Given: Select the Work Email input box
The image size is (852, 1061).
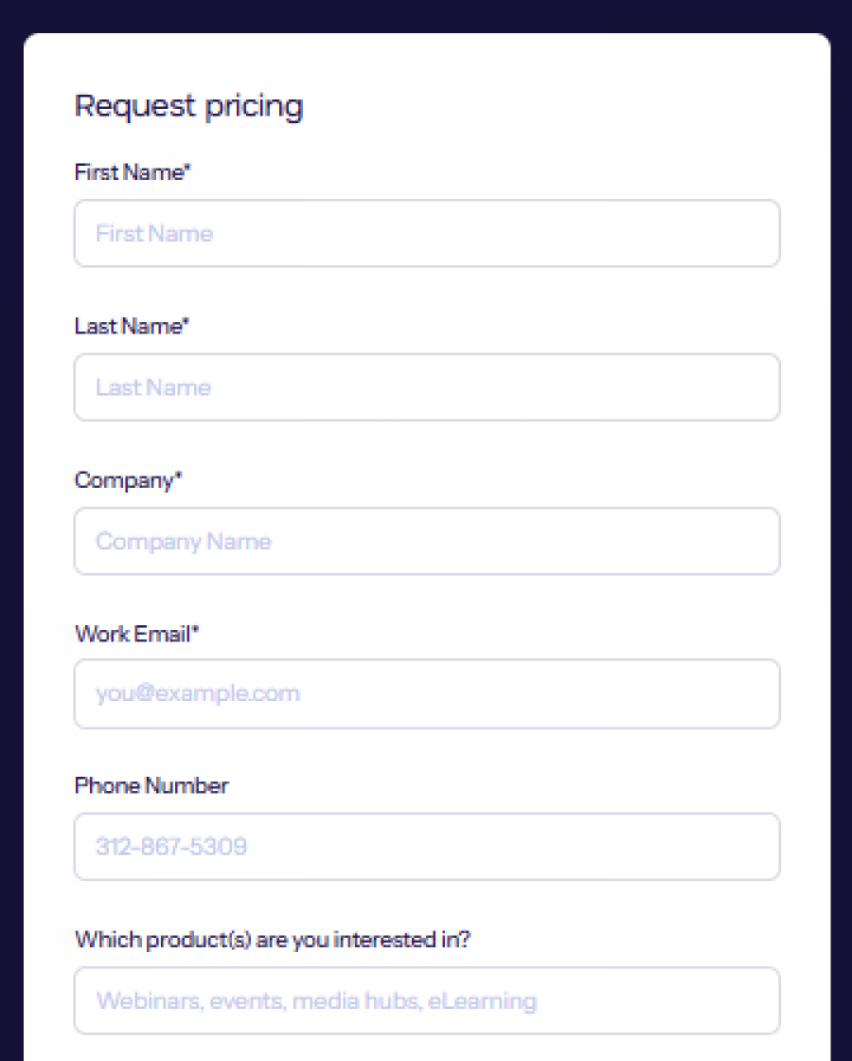Looking at the screenshot, I should [426, 693].
